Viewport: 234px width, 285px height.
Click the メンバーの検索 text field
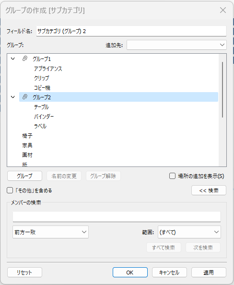pos(117,216)
